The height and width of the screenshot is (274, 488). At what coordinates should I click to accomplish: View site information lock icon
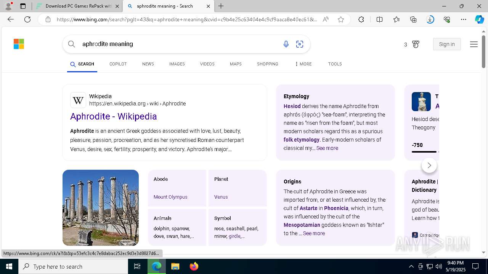pos(48,19)
